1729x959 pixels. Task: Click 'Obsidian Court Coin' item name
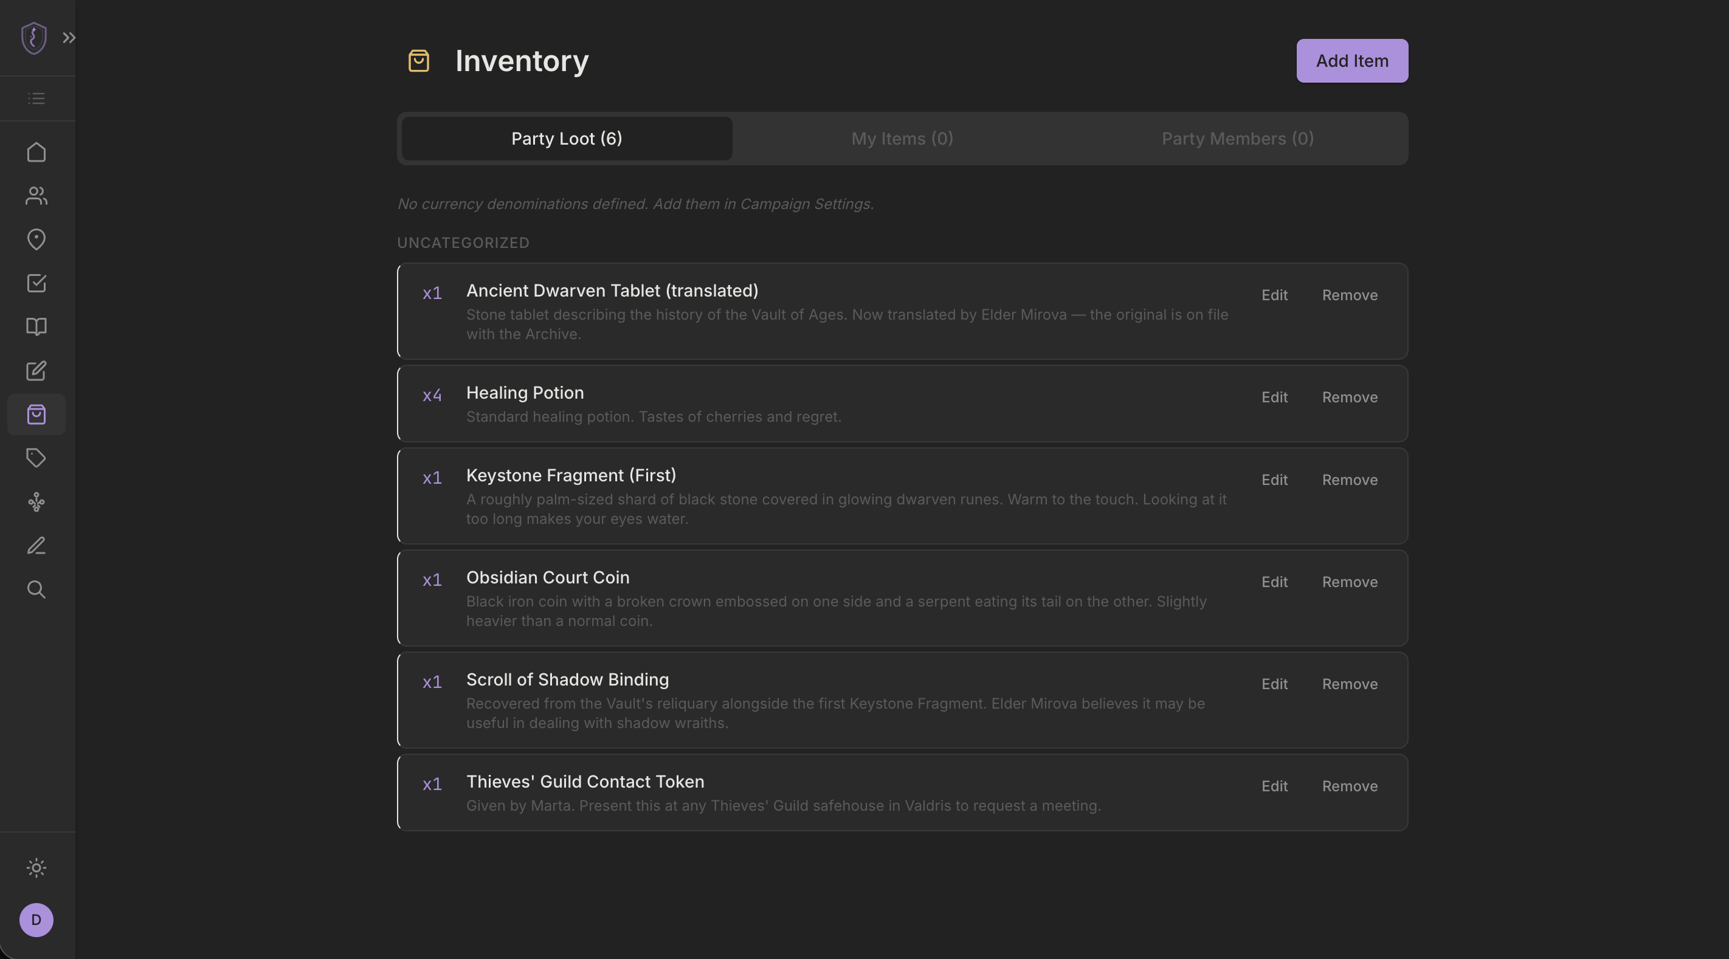point(548,577)
